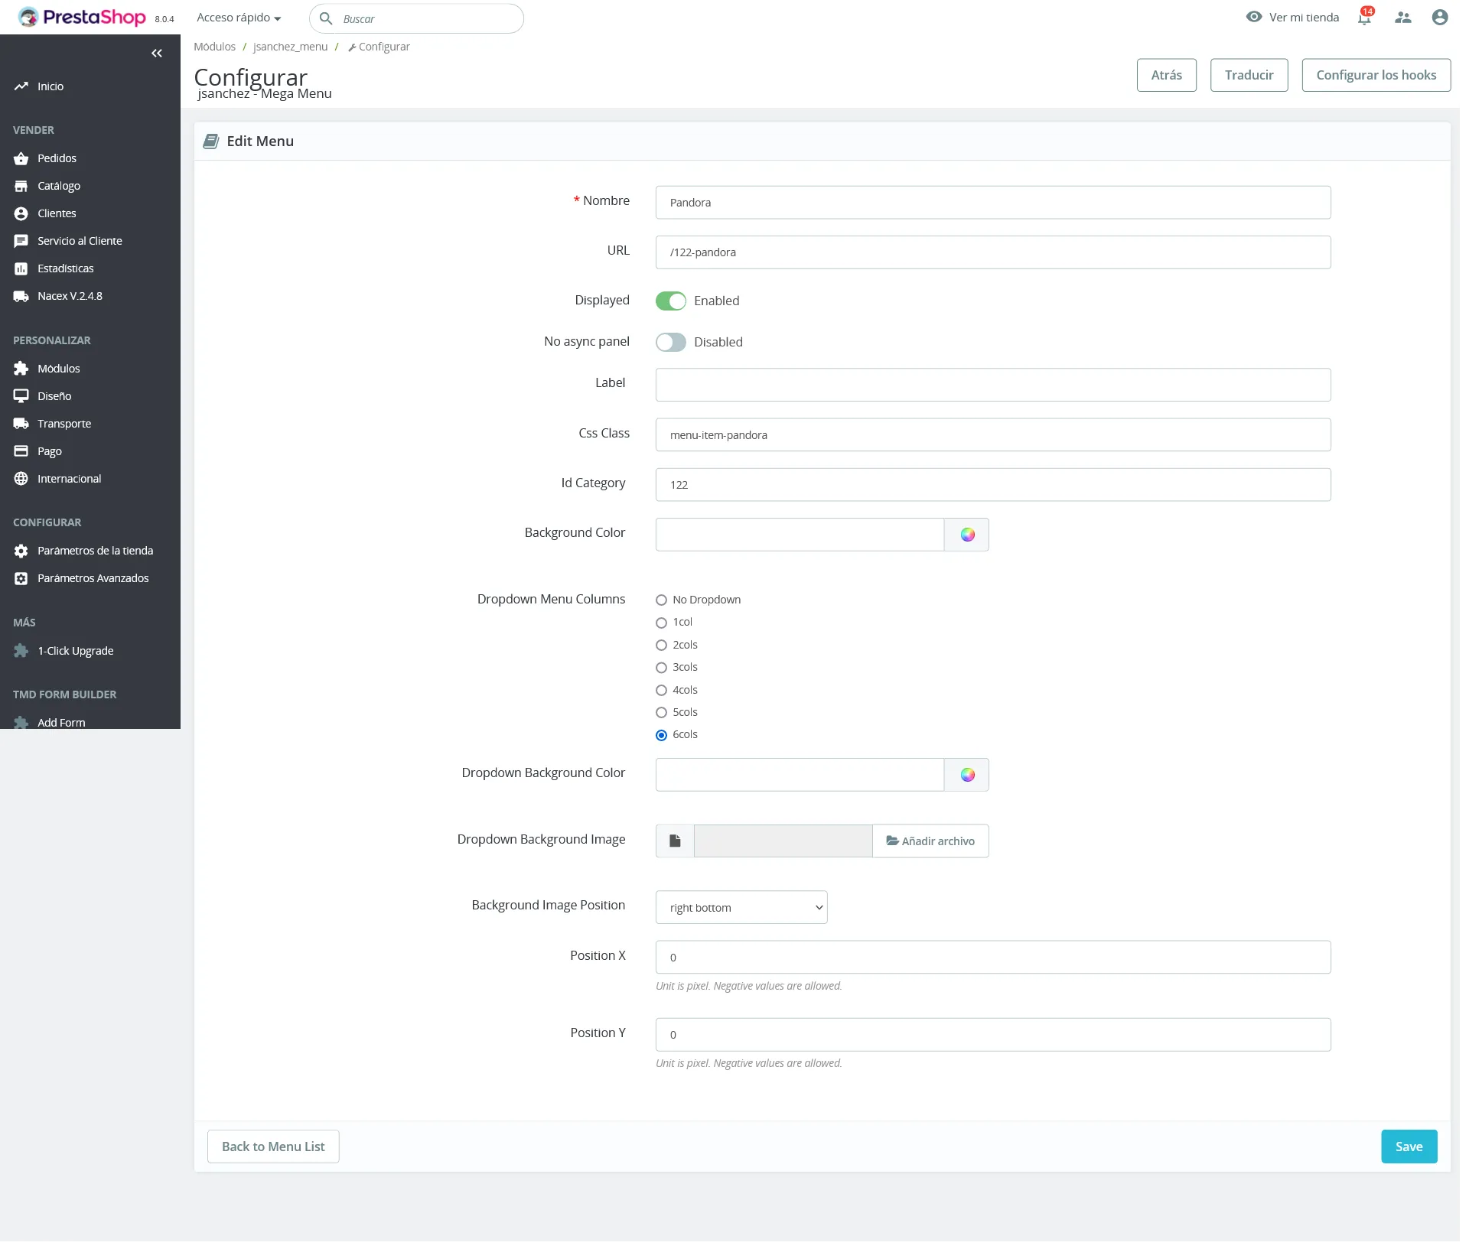Viewport: 1469px width, 1249px height.
Task: Collapse the sidebar with double chevron icon
Action: pos(157,53)
